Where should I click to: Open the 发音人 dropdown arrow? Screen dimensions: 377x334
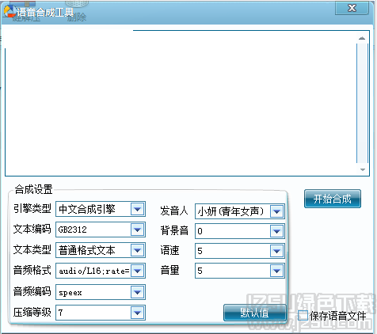click(277, 211)
